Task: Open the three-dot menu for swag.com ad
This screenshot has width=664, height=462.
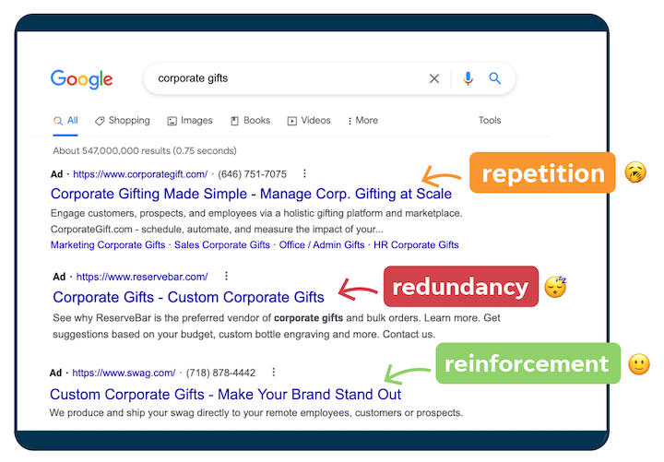Action: click(x=274, y=373)
